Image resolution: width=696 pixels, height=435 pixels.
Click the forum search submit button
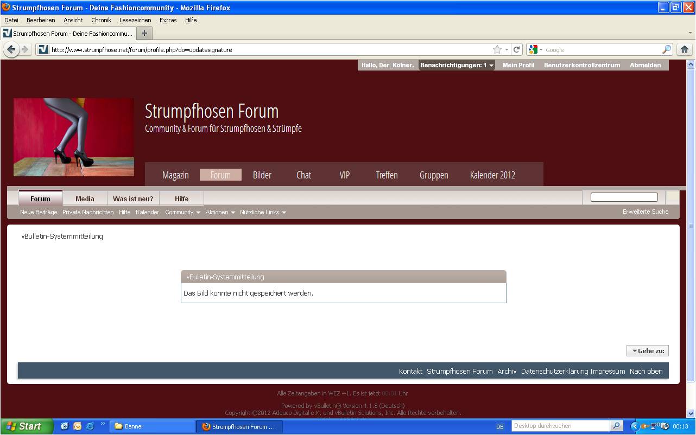point(673,197)
